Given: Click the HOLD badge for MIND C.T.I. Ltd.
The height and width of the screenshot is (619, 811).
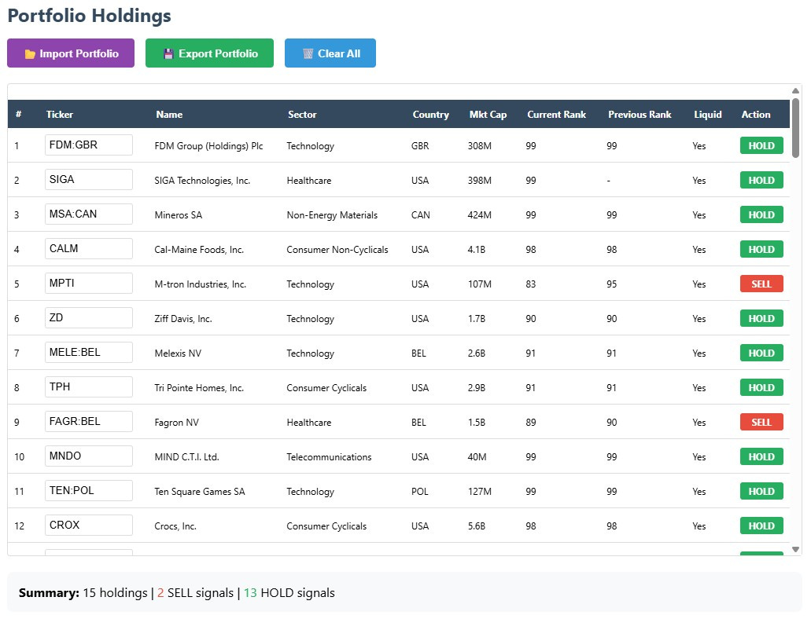Looking at the screenshot, I should 761,456.
